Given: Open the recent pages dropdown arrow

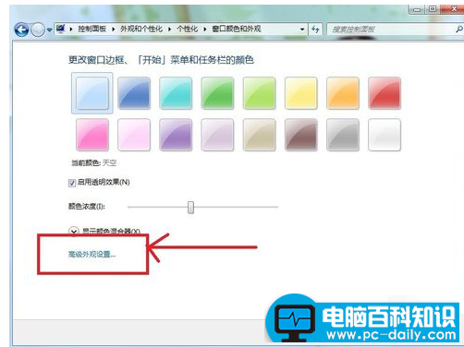Looking at the screenshot, I should [49, 30].
